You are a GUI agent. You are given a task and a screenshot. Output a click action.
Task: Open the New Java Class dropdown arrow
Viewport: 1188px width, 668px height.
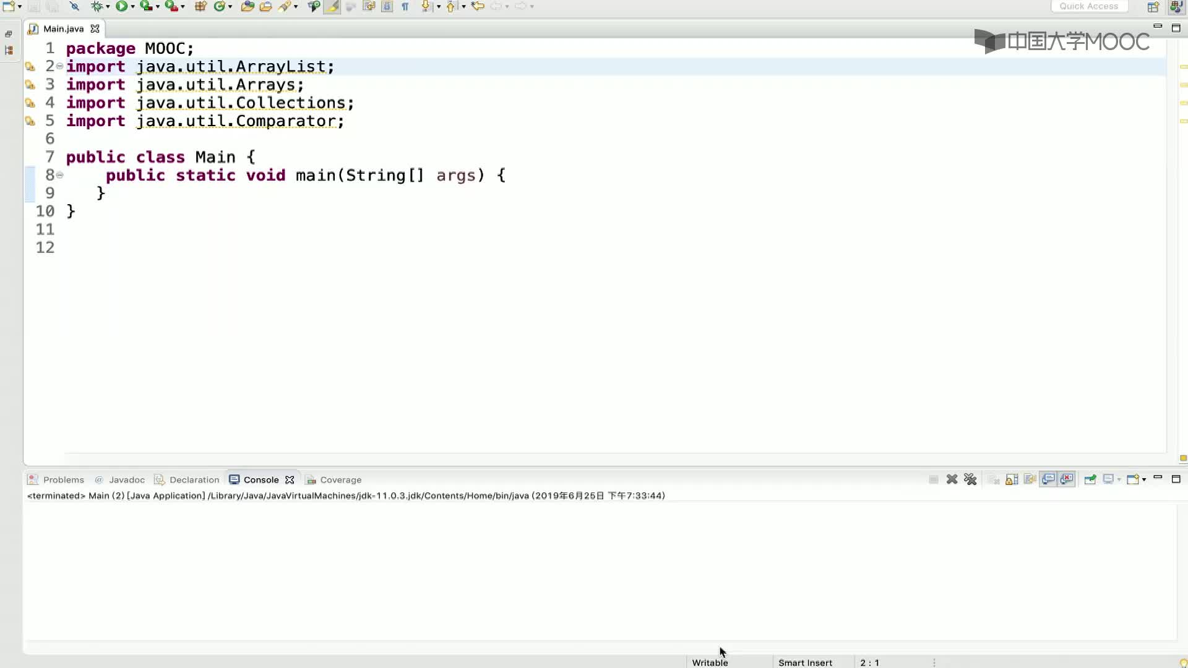point(230,7)
